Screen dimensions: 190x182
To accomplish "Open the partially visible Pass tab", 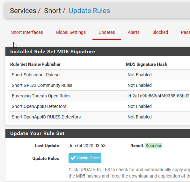I will tap(185, 32).
